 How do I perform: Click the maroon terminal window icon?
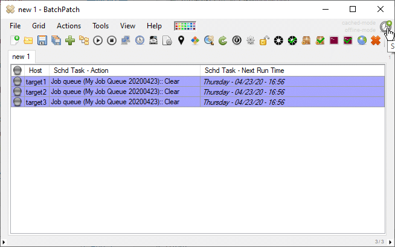click(x=334, y=40)
